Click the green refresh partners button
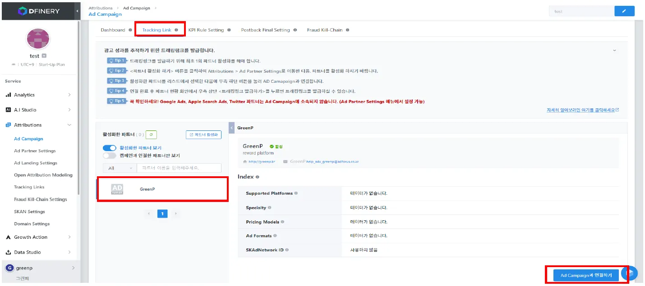The width and height of the screenshot is (645, 286). [152, 134]
